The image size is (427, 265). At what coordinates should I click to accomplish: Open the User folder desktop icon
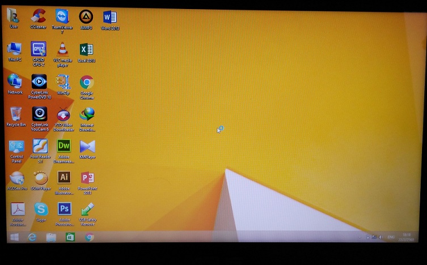coord(14,18)
